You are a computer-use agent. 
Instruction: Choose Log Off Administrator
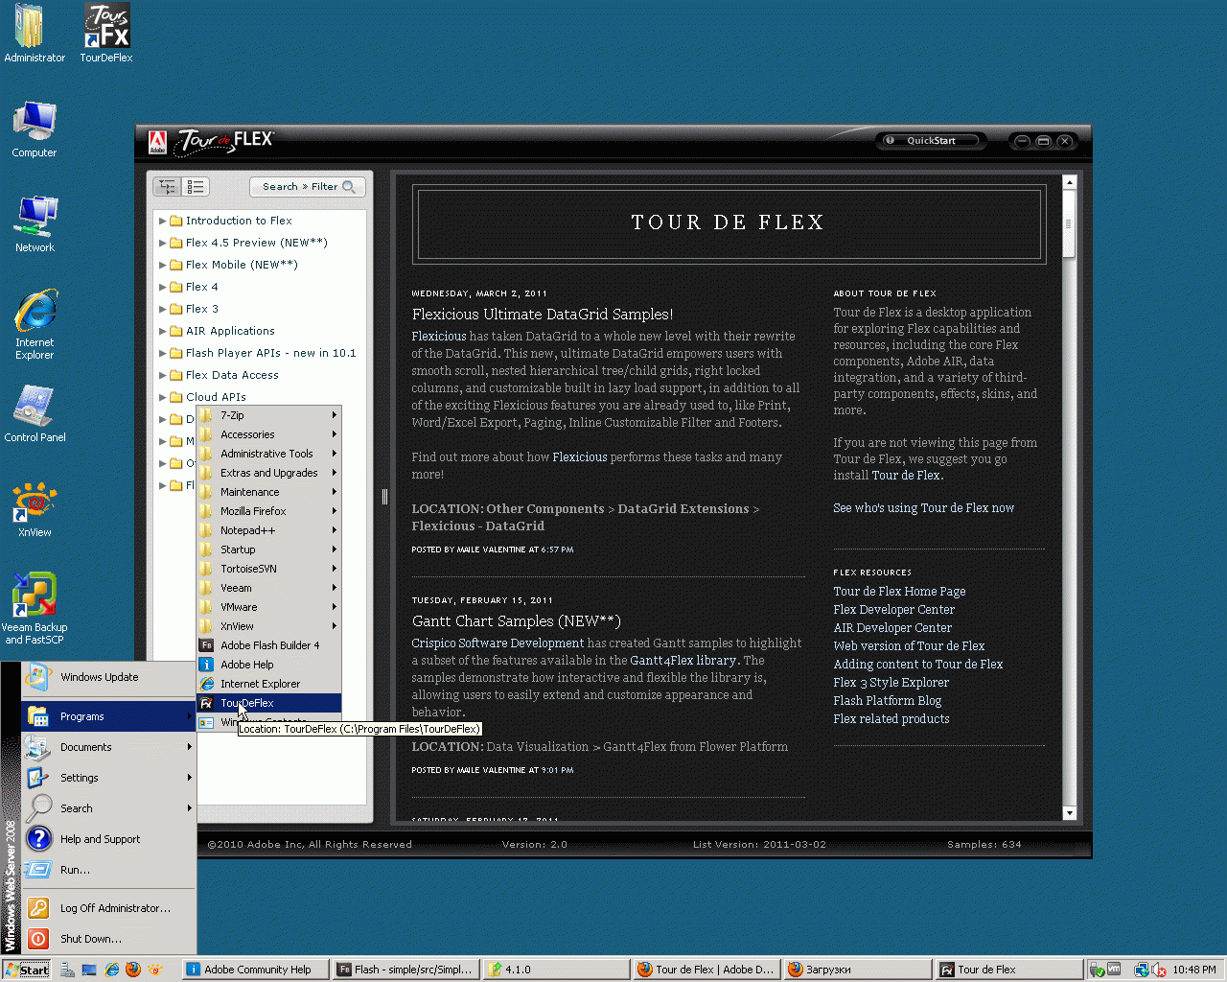[108, 908]
